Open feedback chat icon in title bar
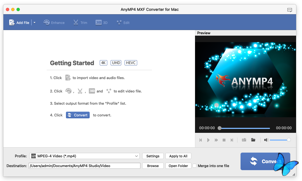The width and height of the screenshot is (302, 181). [290, 10]
